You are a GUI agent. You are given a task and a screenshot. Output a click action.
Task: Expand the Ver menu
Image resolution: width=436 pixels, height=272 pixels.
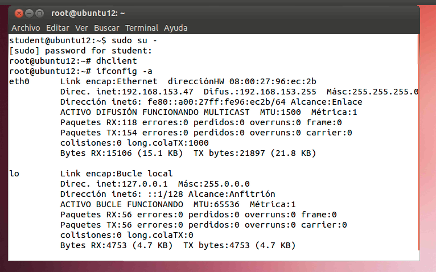[x=81, y=28]
